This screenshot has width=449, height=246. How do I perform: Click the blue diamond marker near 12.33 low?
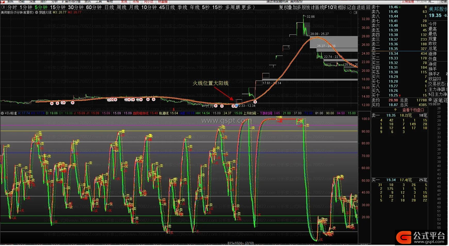237,106
